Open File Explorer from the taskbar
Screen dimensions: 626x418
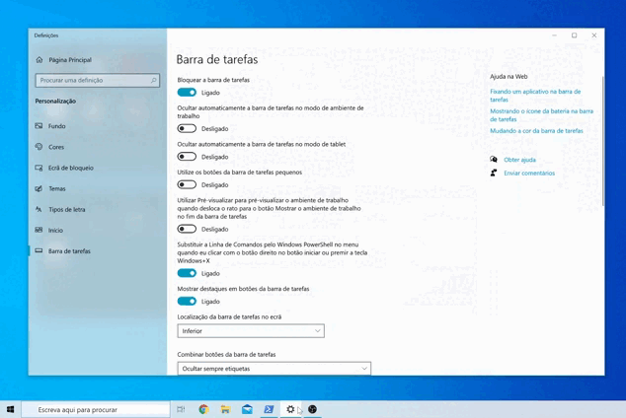pos(225,409)
